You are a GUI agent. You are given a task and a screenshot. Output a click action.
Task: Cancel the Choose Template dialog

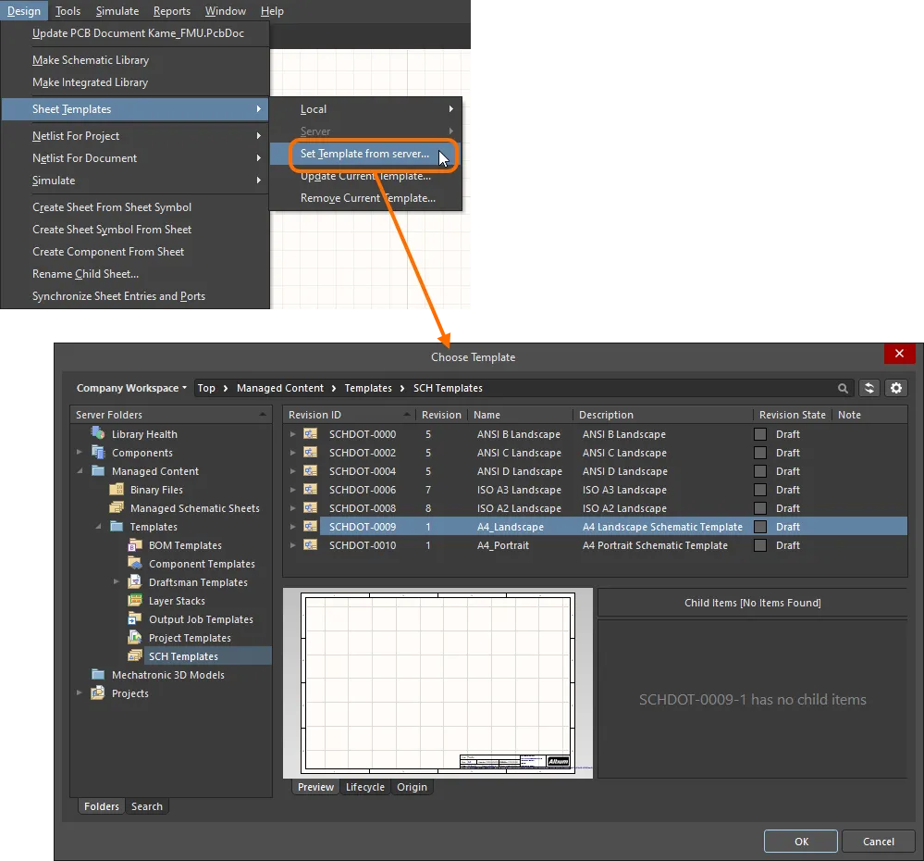[878, 842]
